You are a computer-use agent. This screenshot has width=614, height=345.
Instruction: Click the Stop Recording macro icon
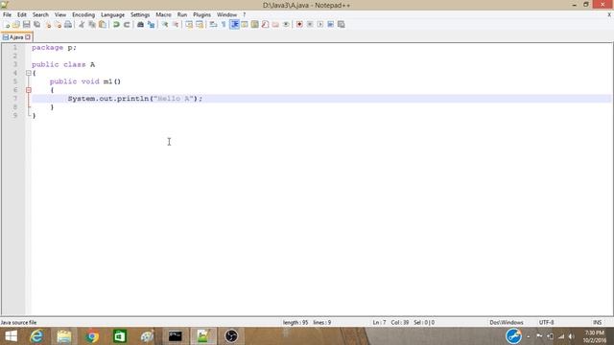(310, 25)
